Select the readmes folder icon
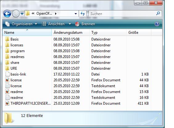Viewport: 174px width, 128px height. [x=7, y=57]
